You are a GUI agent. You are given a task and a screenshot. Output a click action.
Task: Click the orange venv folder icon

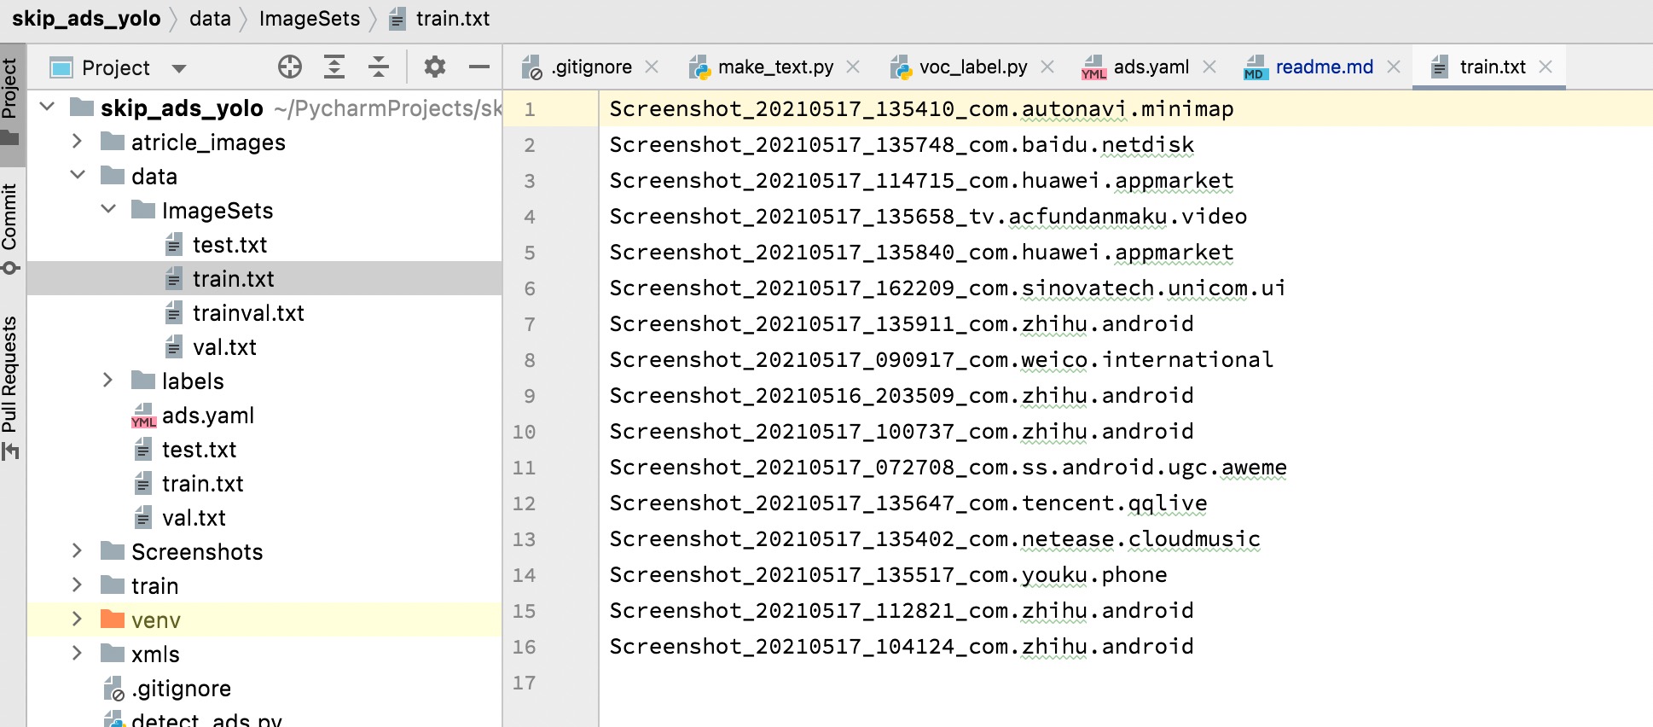(x=113, y=619)
